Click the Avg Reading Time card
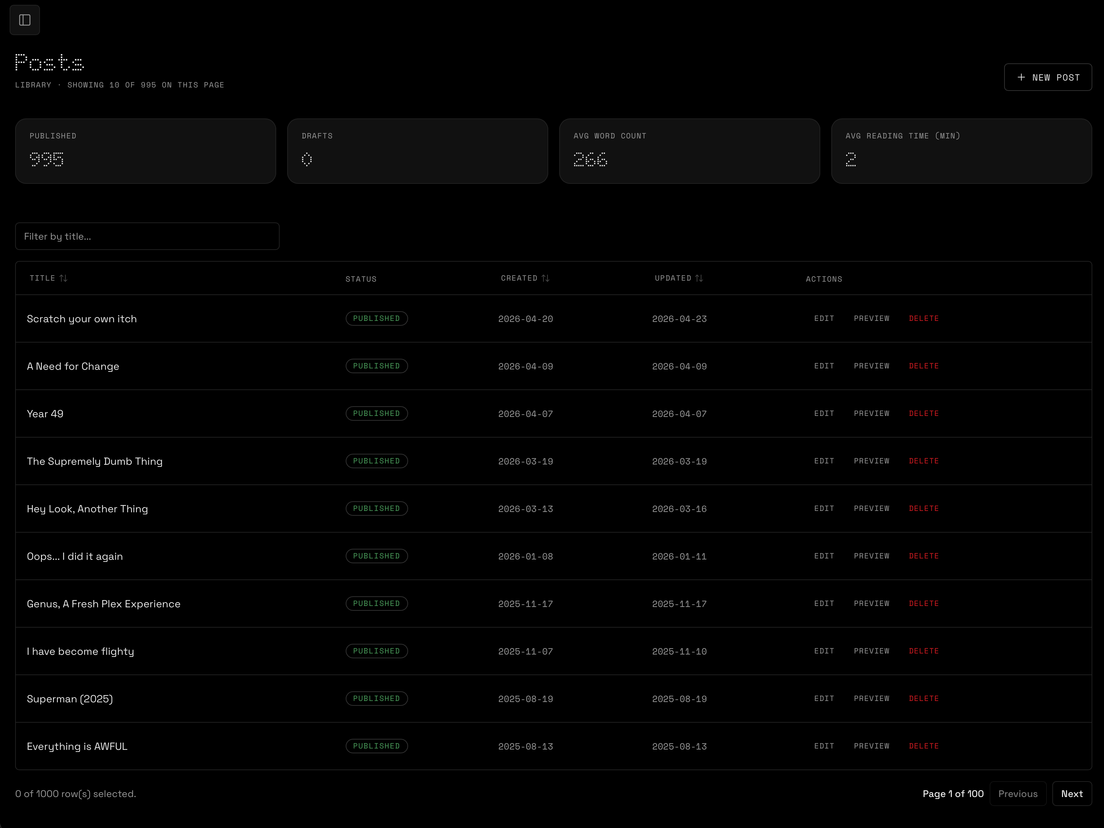This screenshot has height=828, width=1104. [x=961, y=151]
